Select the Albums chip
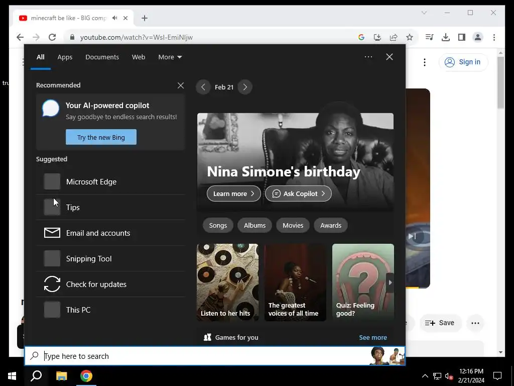 pyautogui.click(x=254, y=226)
